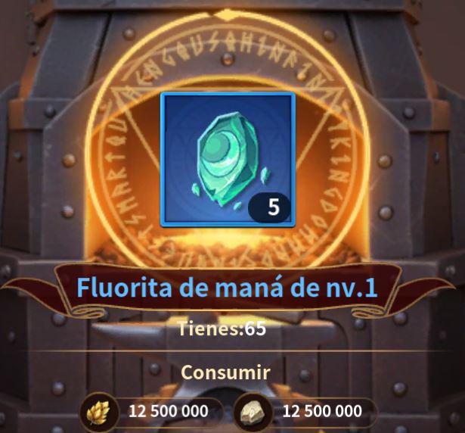
Task: Tap the small crystal shard left of the gem
Action: click(x=195, y=188)
